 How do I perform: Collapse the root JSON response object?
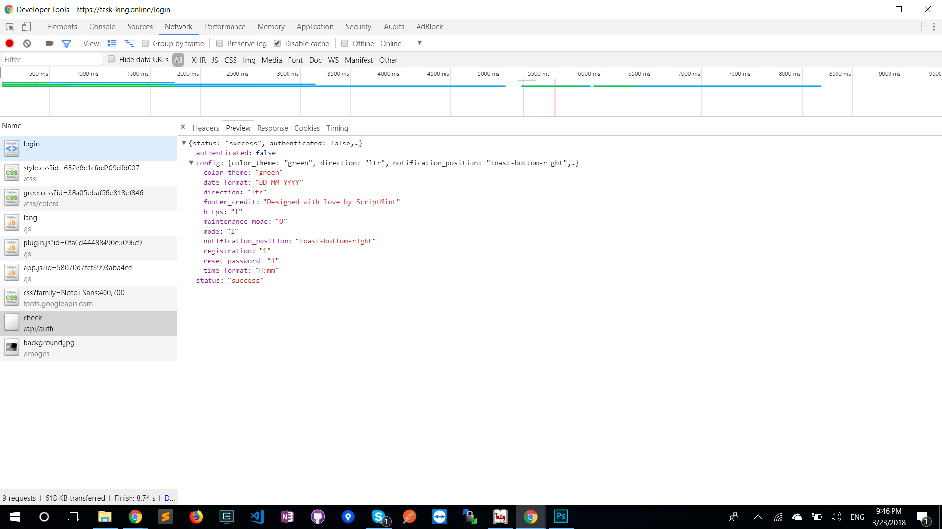coord(184,143)
